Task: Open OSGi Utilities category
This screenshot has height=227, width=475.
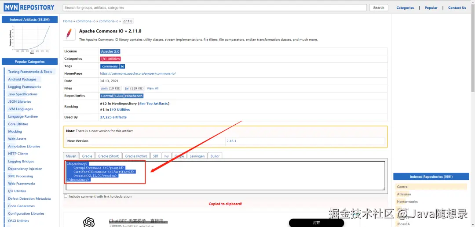Action: 18,221
